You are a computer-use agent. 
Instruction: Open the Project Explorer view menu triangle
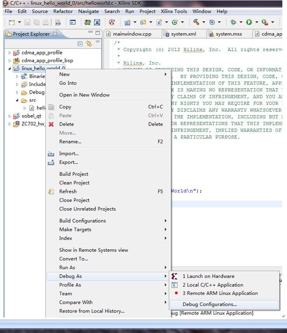pyautogui.click(x=97, y=42)
